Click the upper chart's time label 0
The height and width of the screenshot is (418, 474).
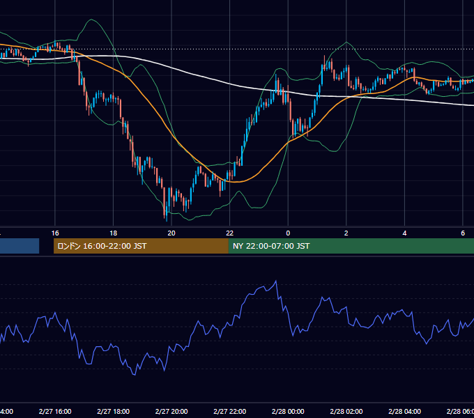tap(288, 233)
